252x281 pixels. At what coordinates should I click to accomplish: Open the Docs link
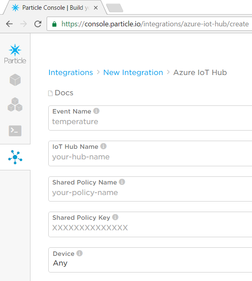click(x=64, y=93)
